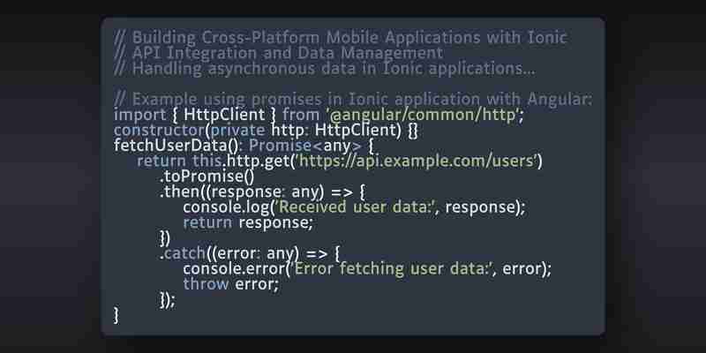Click the 'throw error;' statement
The height and width of the screenshot is (353, 706).
tap(231, 284)
